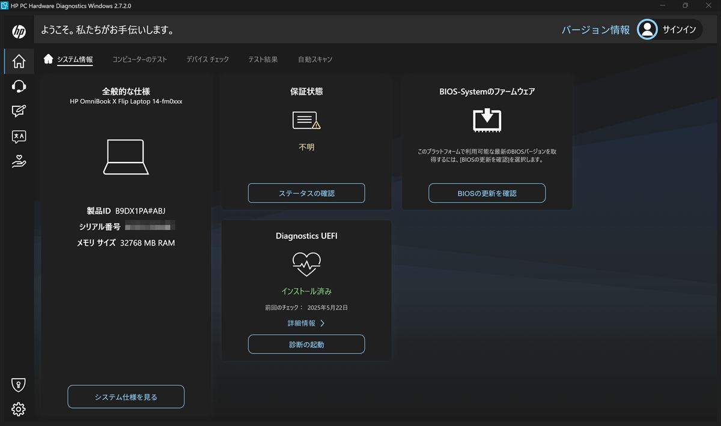Open the バージョン情報 link
The width and height of the screenshot is (721, 426).
[595, 30]
